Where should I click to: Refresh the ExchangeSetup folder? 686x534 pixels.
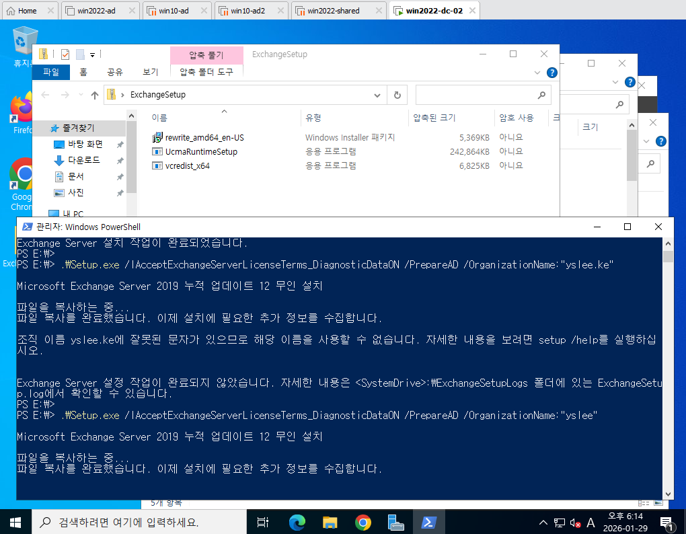coord(397,95)
